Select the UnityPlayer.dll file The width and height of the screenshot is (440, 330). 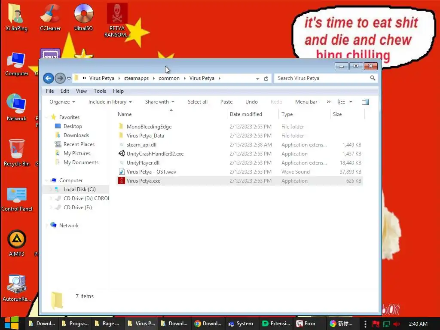click(143, 163)
